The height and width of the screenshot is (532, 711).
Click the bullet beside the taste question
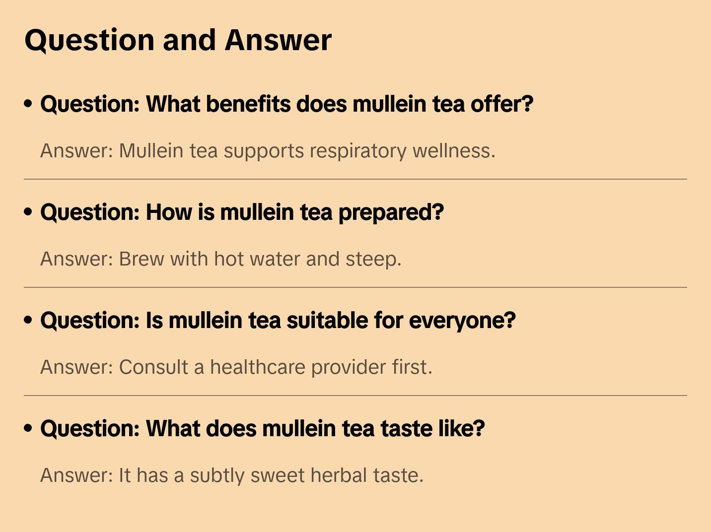28,428
